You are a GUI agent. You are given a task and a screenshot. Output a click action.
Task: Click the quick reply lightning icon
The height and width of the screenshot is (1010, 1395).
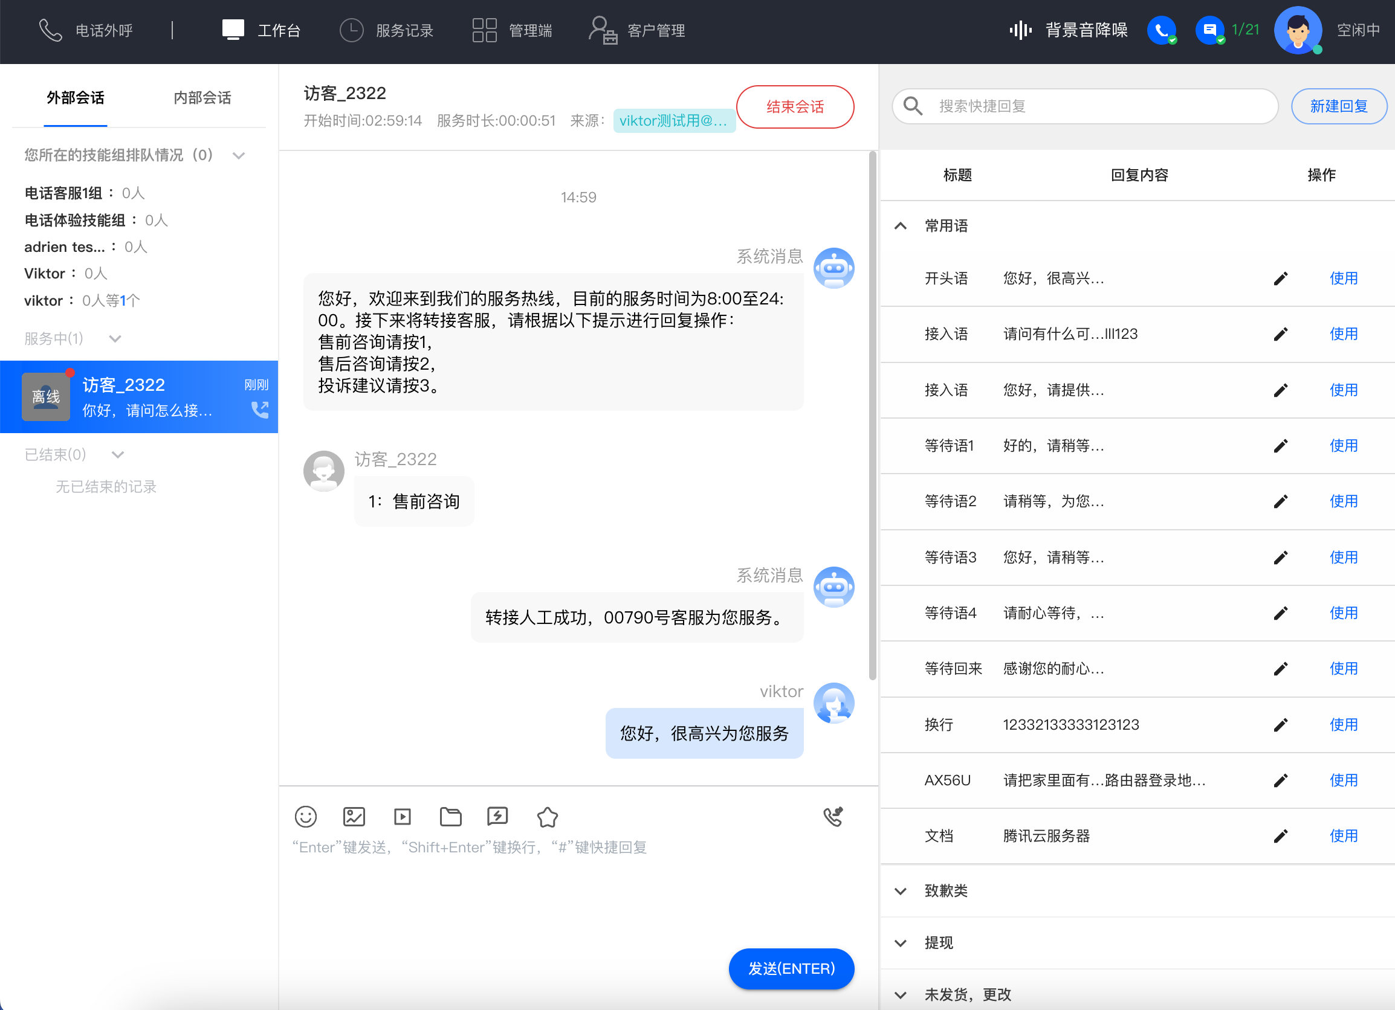[x=497, y=816]
